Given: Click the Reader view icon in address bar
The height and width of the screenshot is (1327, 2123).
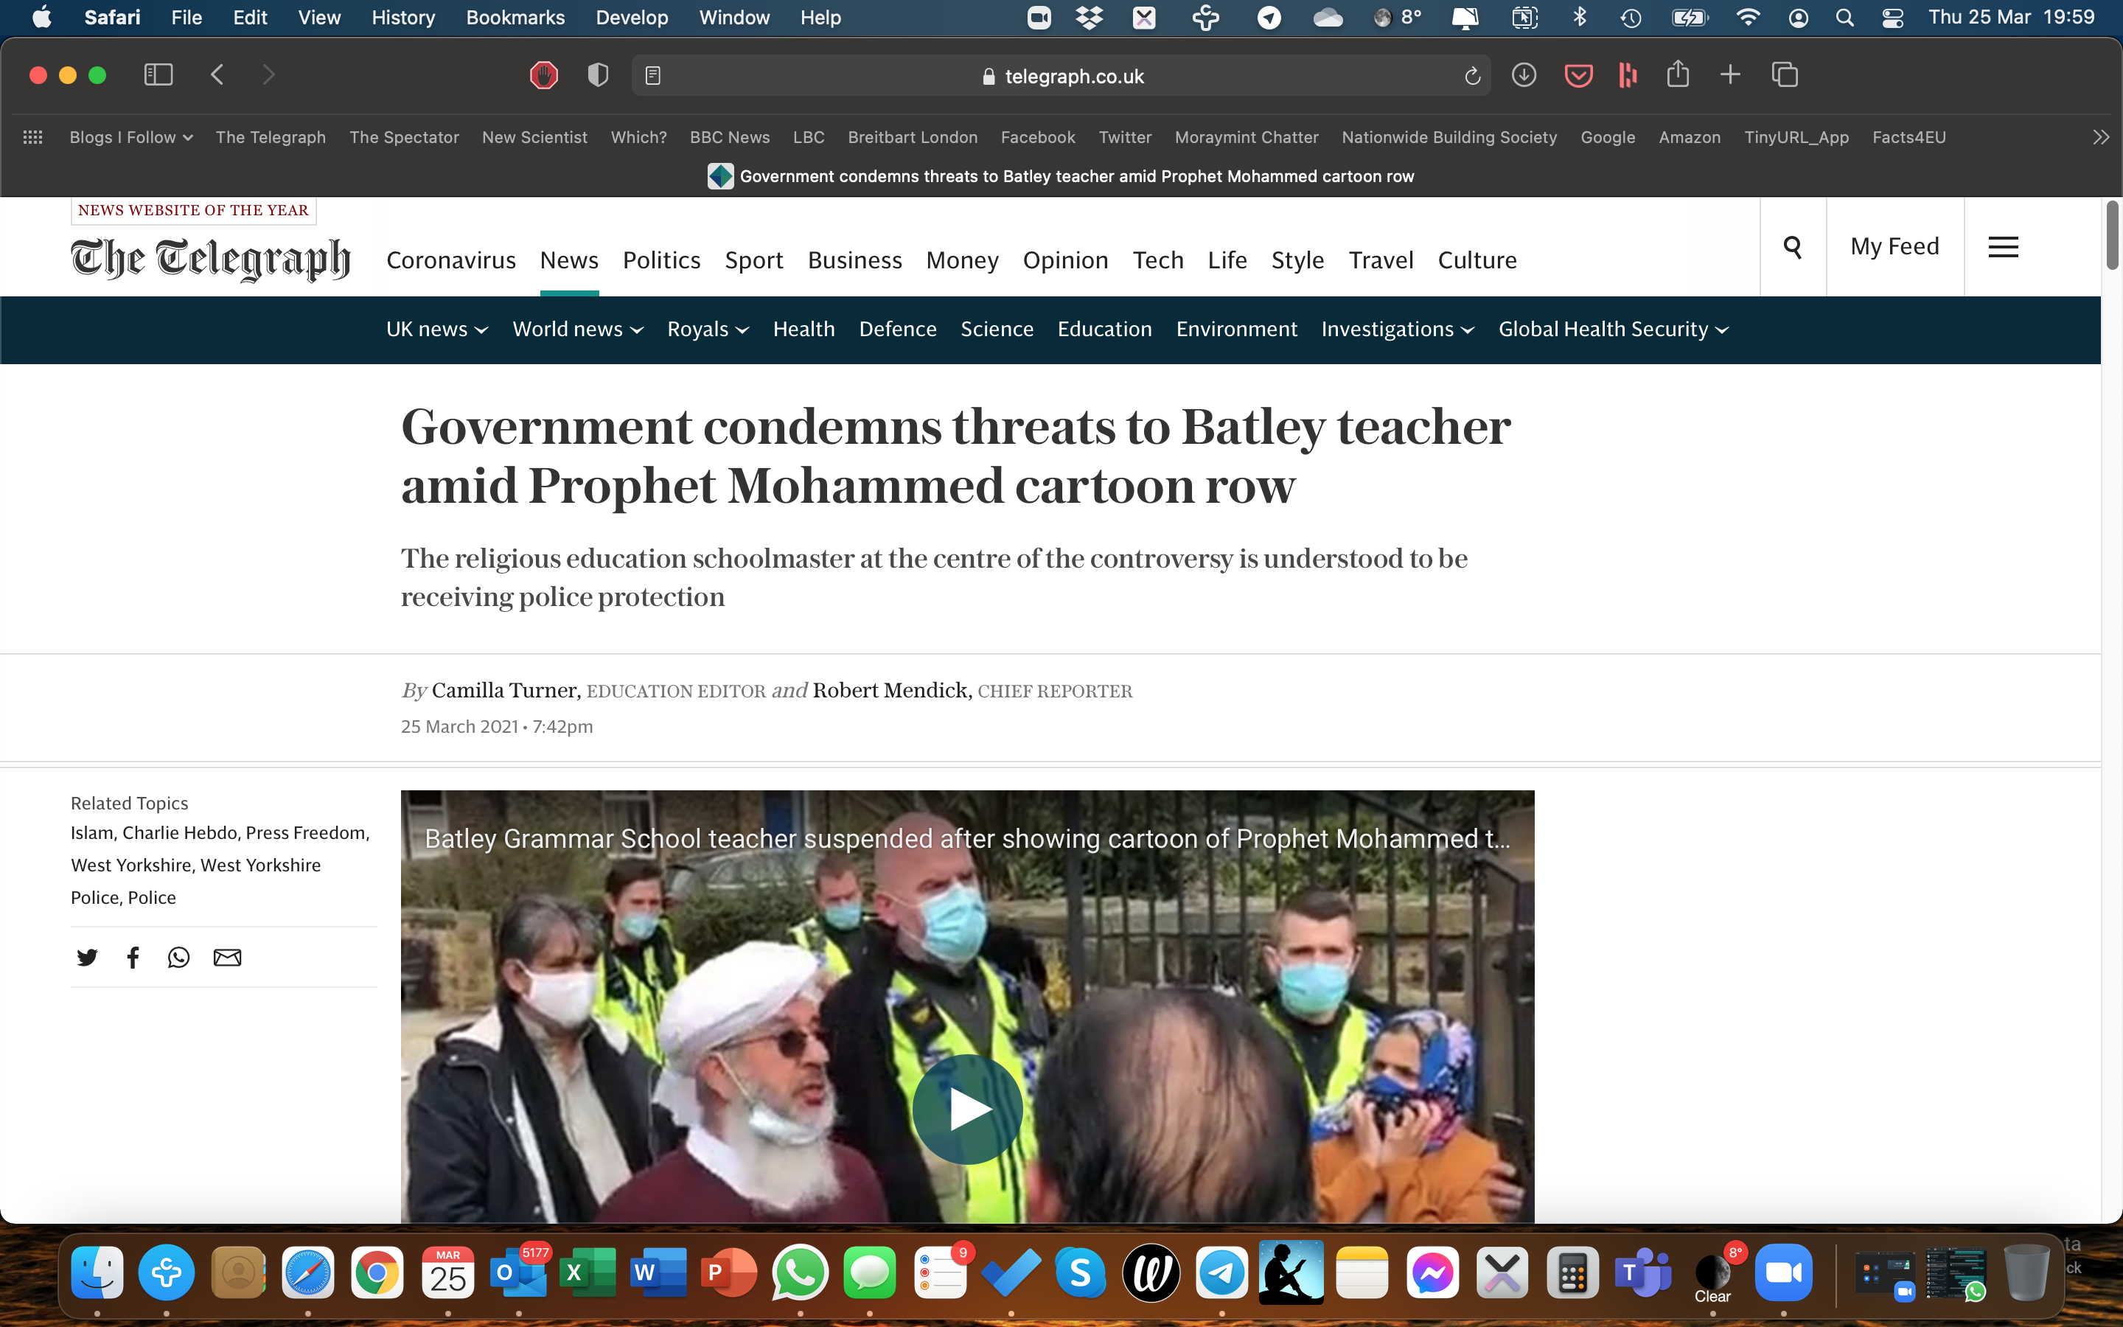Looking at the screenshot, I should coord(652,77).
